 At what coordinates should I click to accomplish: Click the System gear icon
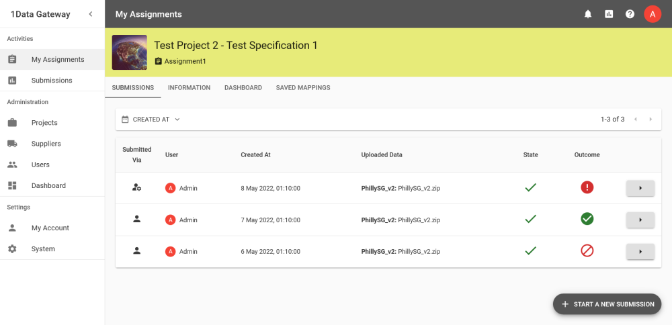pyautogui.click(x=12, y=249)
